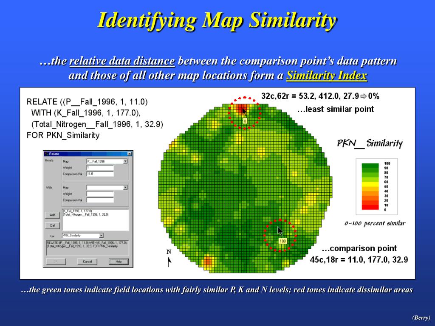435x326 pixels.
Task: Click the empty With Comparison Val field
Action: (100, 200)
